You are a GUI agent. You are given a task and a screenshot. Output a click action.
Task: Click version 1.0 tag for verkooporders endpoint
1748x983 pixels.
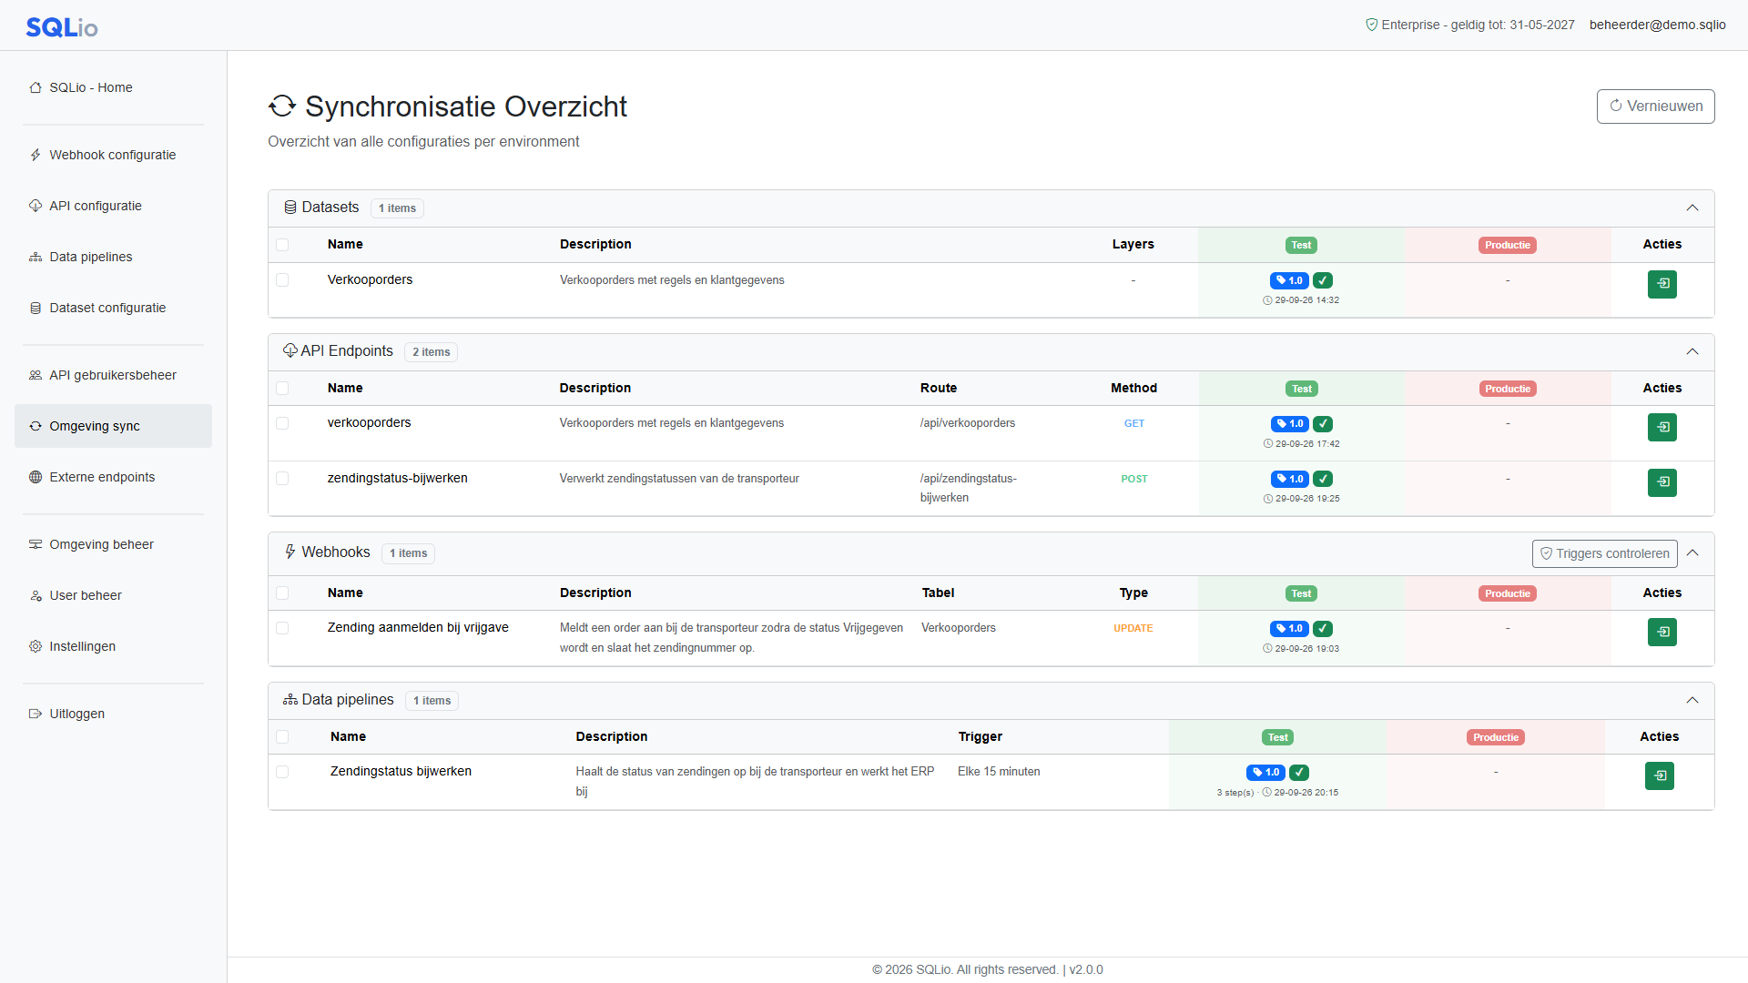click(1290, 424)
